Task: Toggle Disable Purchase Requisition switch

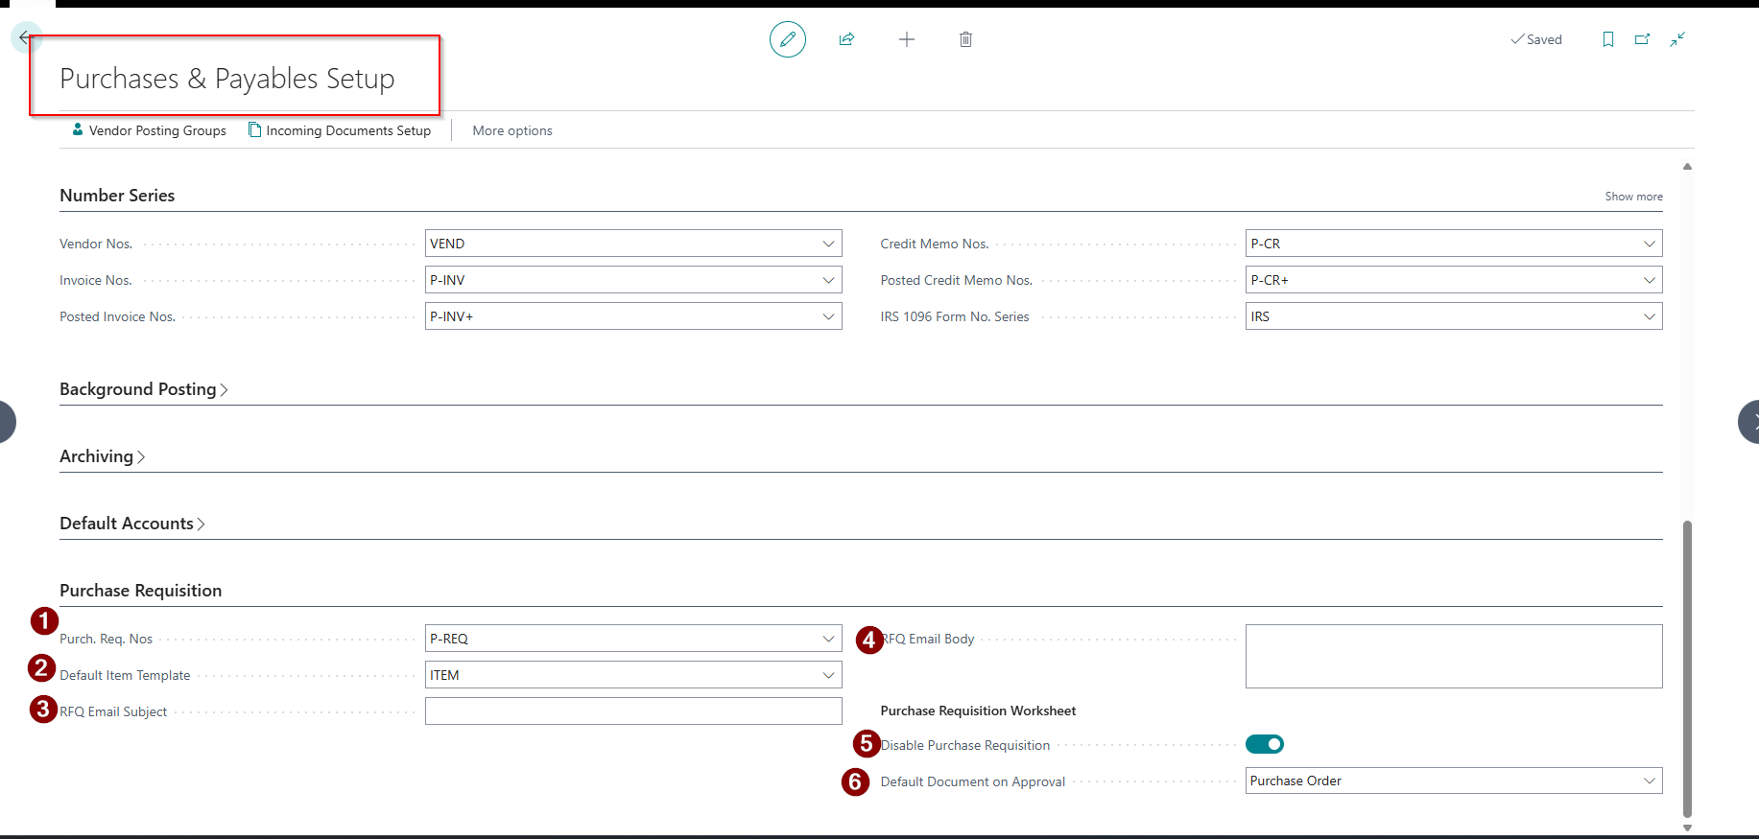Action: (x=1264, y=744)
